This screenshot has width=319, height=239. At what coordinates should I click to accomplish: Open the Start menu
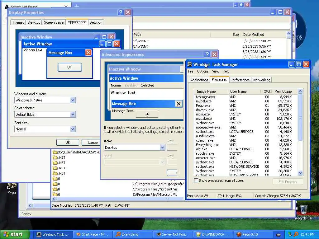(x=15, y=234)
